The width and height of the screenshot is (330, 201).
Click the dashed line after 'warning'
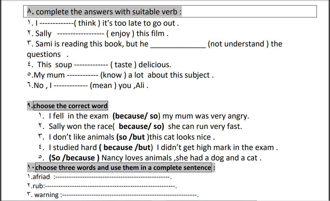click(130, 195)
